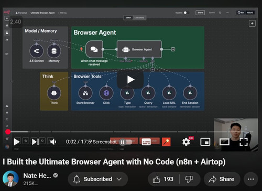Click the n8n header three-dot menu in video
This screenshot has width=262, height=191.
(227, 13)
